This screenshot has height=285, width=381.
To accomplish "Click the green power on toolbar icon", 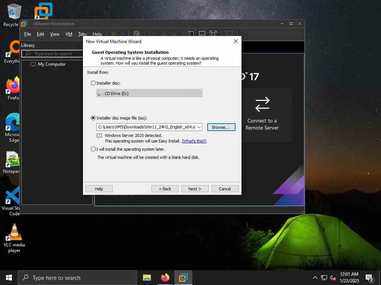I will [x=114, y=34].
